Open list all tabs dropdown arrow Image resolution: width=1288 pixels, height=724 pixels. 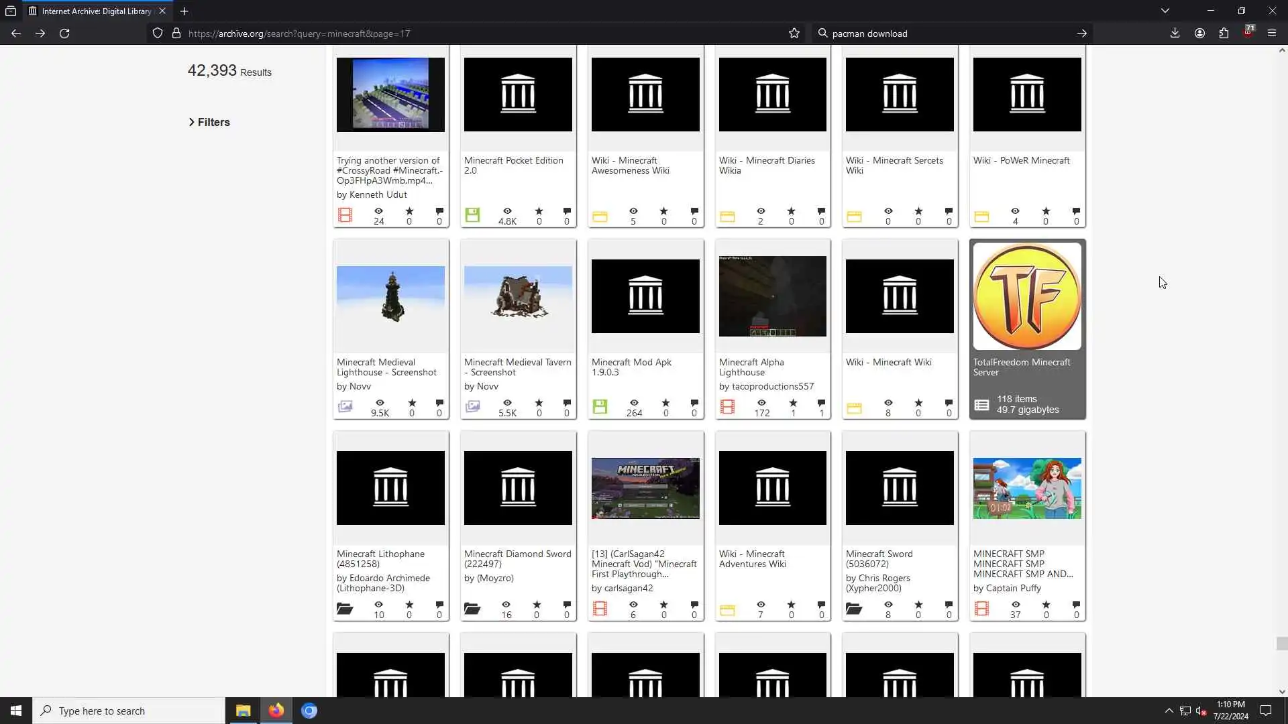pyautogui.click(x=1165, y=11)
